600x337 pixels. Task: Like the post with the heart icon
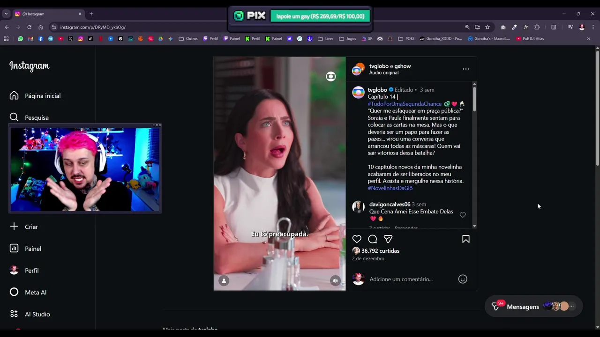tap(357, 239)
